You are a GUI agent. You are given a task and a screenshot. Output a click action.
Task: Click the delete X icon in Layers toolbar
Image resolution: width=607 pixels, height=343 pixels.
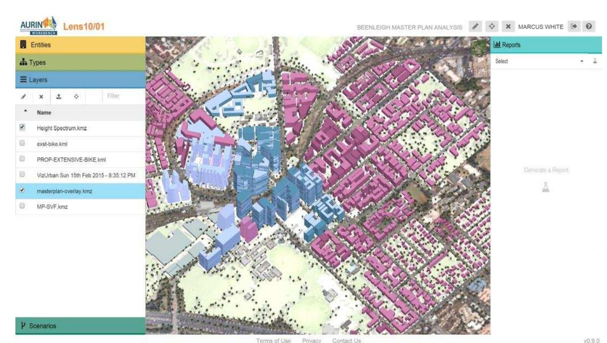[x=41, y=97]
